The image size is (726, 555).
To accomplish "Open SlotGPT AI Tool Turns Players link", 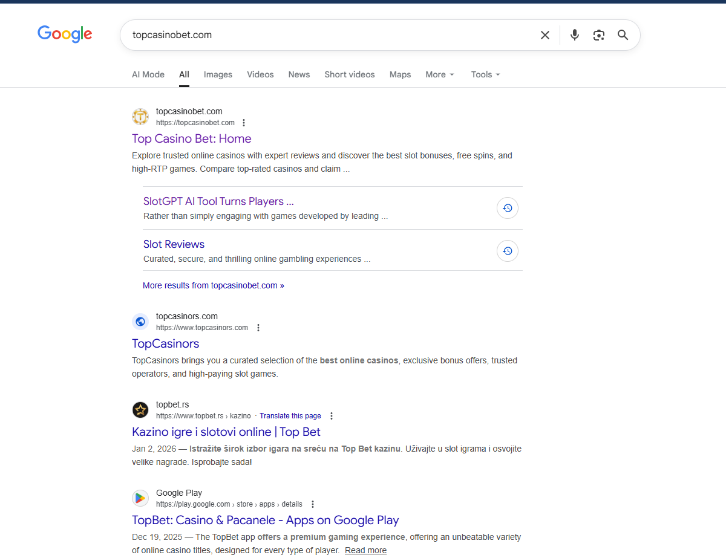I will pyautogui.click(x=218, y=201).
